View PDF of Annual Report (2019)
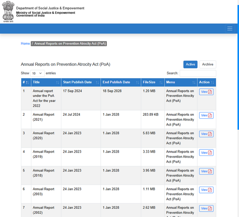Screen dimensions: 239x217 tap(206, 153)
